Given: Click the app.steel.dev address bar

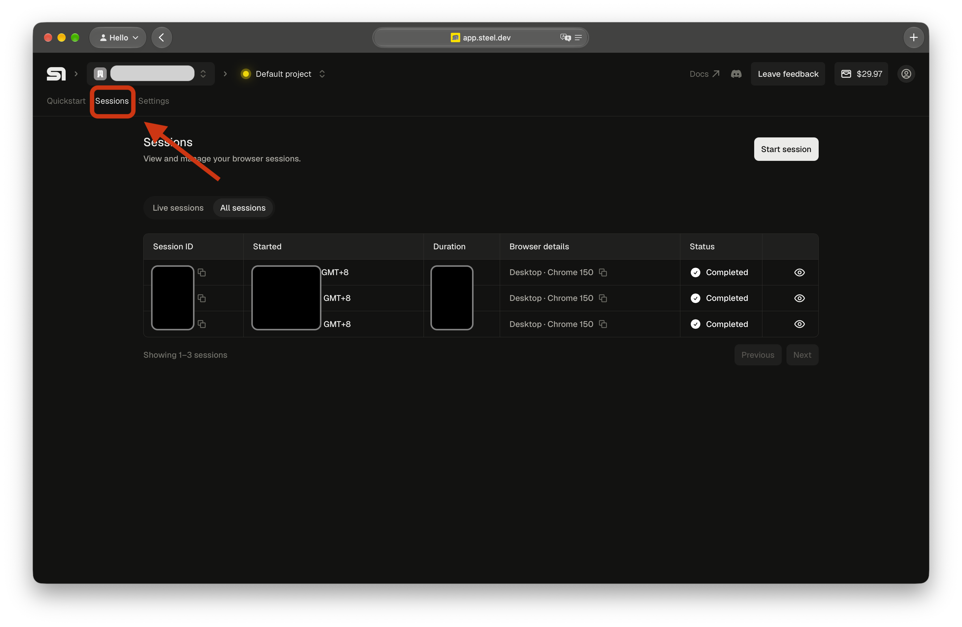Looking at the screenshot, I should [x=480, y=38].
